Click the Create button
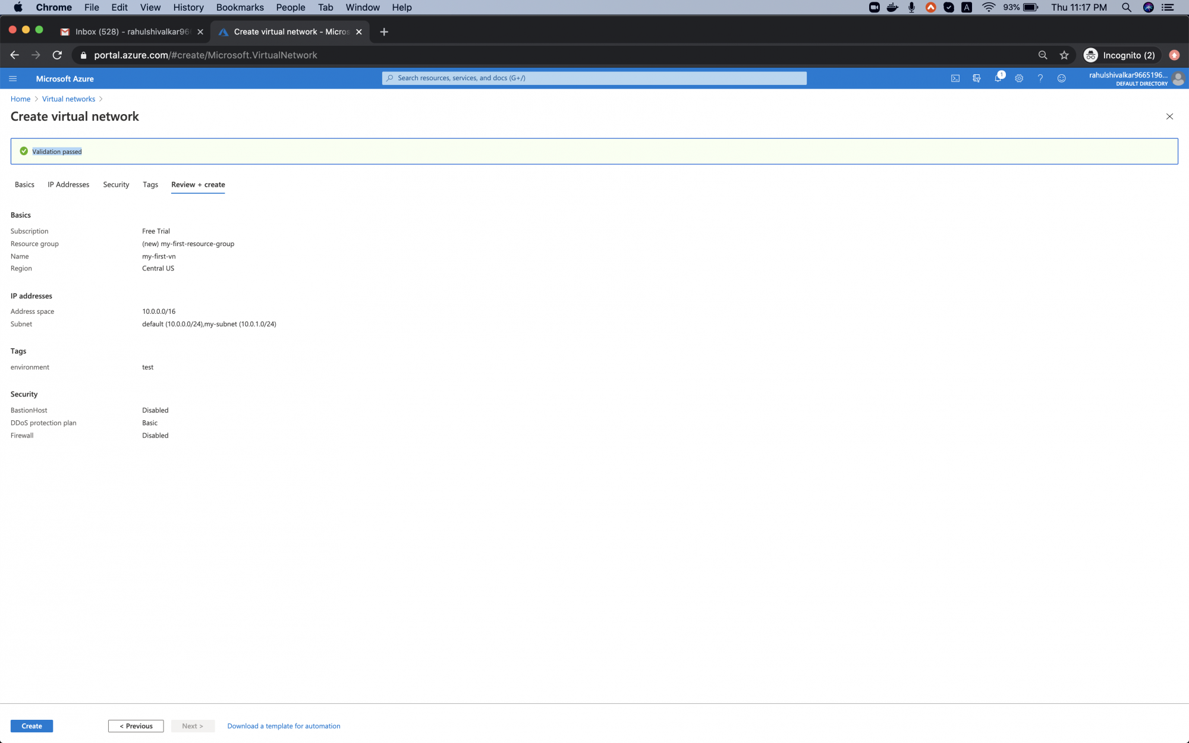The width and height of the screenshot is (1189, 743). 32,726
